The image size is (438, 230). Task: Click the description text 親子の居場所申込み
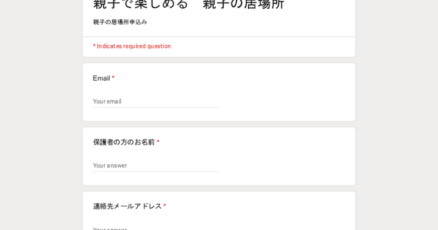click(x=120, y=22)
